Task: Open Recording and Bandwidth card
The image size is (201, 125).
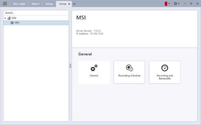Action: 165,72
